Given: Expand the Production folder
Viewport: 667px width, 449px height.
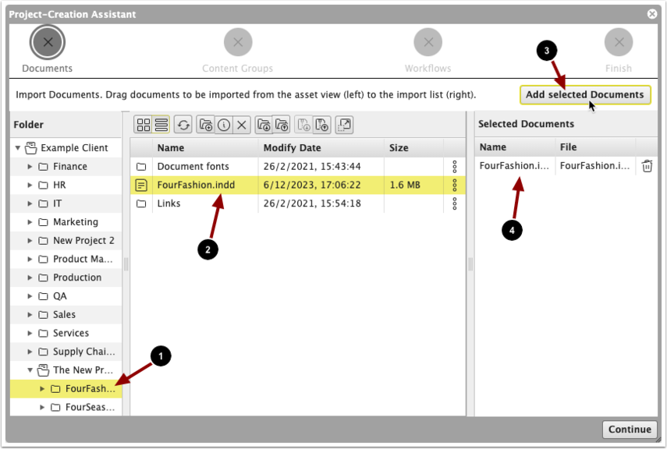Looking at the screenshot, I should pyautogui.click(x=30, y=278).
